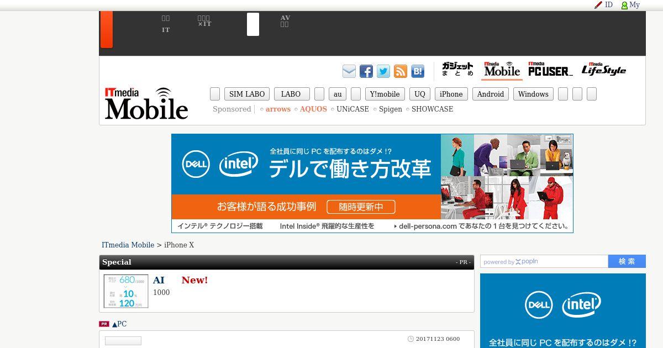Click the banner headline デルで働き方改革
Viewport: 663px width, 348px height.
(x=350, y=169)
